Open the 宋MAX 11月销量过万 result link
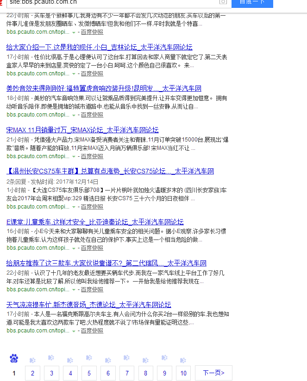The image size is (307, 381). coord(82,130)
